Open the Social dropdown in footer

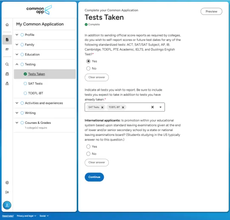tap(44, 216)
